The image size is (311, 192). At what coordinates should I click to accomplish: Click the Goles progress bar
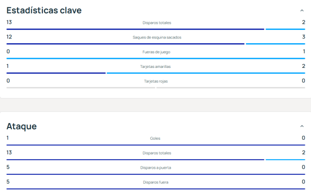click(155, 145)
